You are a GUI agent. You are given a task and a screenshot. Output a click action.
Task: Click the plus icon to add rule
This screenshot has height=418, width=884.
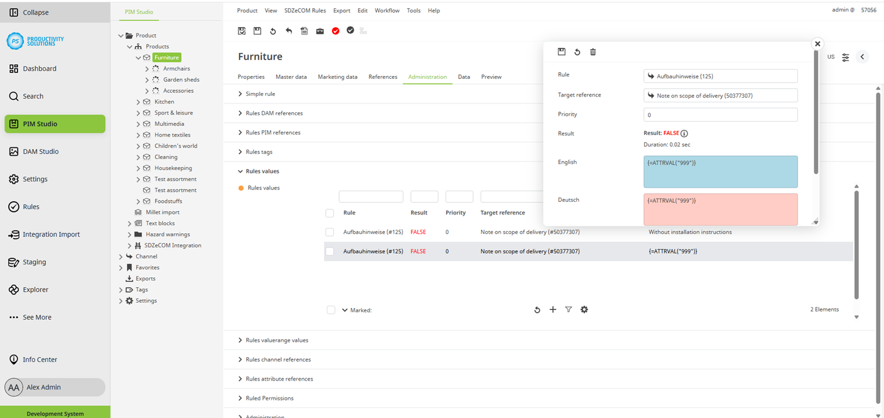[552, 310]
